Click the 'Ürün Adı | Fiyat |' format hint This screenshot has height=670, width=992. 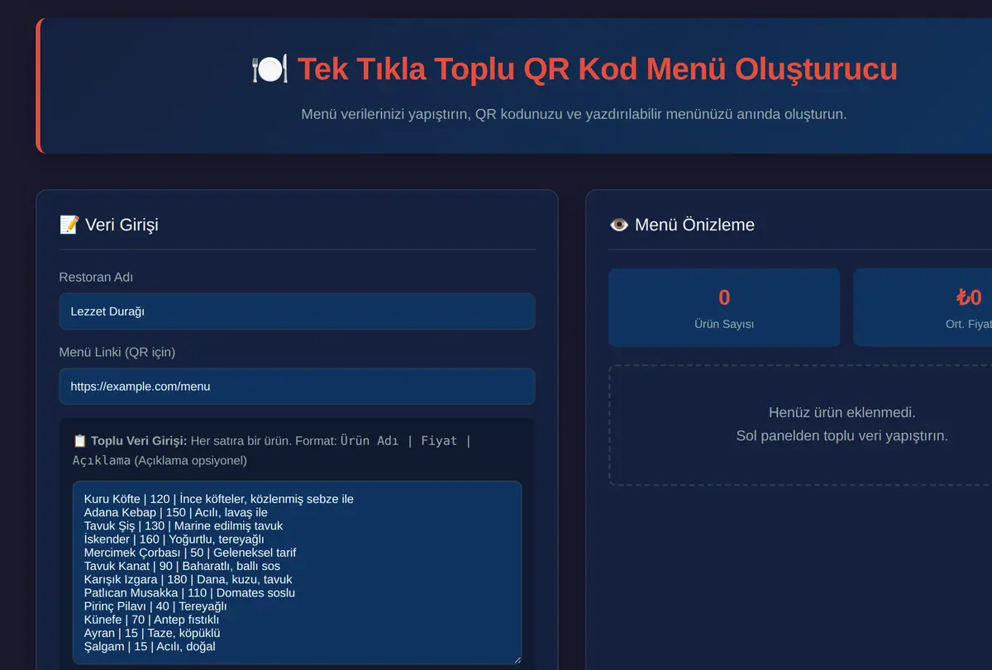coord(406,441)
